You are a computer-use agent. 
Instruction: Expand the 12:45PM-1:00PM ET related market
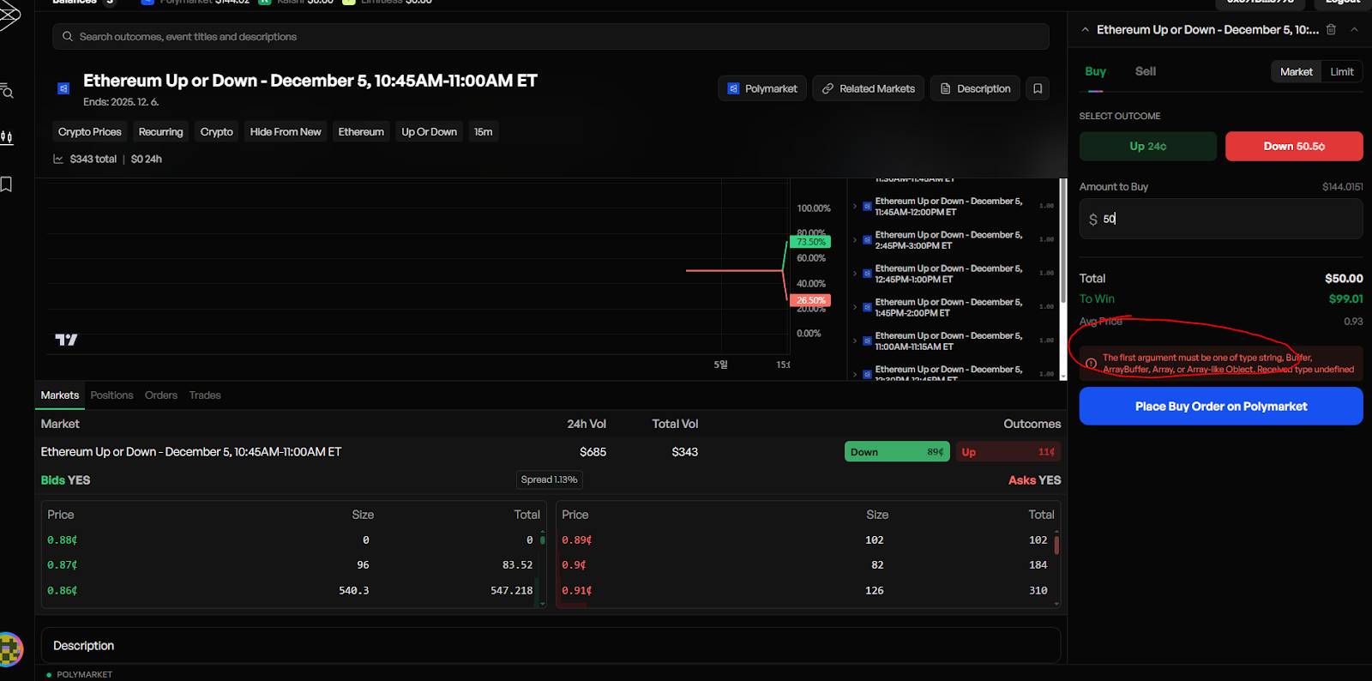click(x=855, y=274)
